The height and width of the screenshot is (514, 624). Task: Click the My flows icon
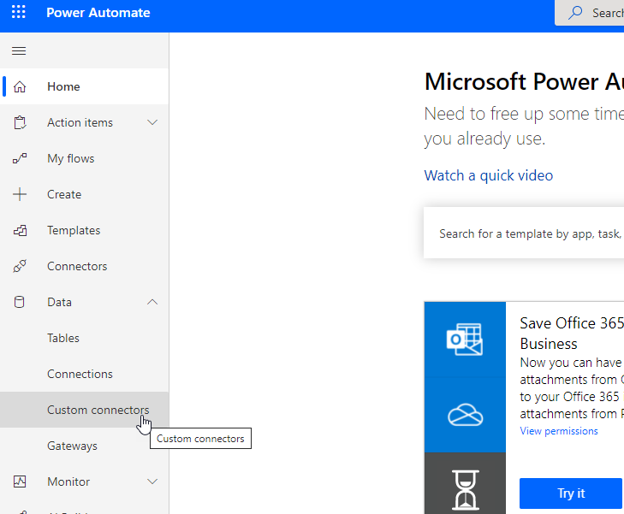pos(20,158)
